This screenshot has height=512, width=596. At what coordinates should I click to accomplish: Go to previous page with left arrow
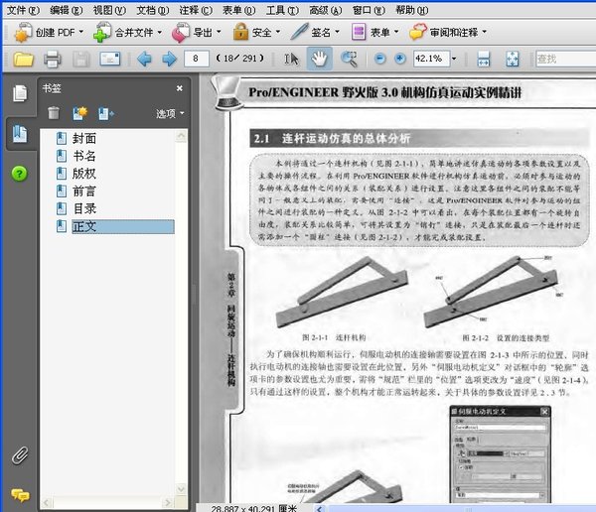(144, 59)
